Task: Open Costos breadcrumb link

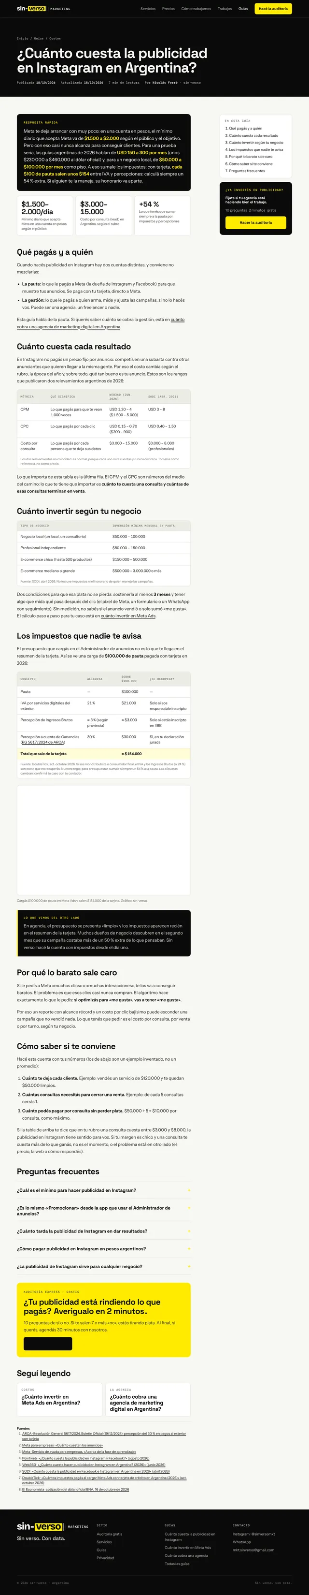Action: 55,38
